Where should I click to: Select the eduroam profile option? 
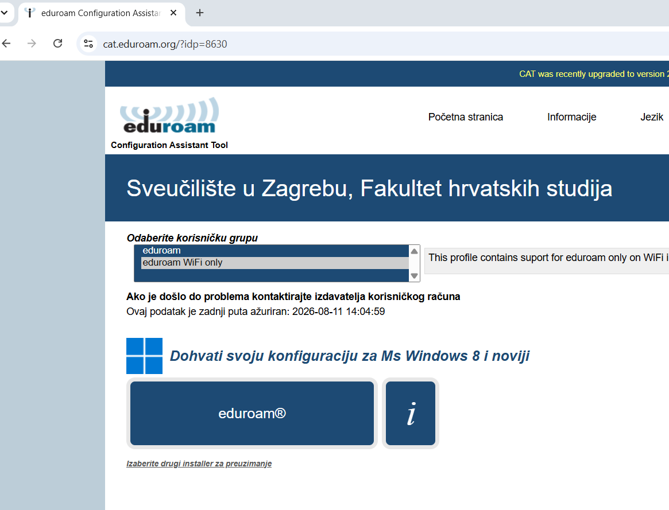tap(274, 251)
